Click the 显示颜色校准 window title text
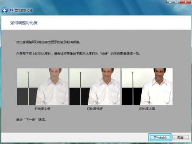 (24, 10)
